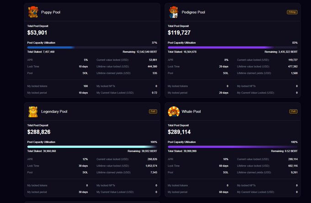Click the Whale Pool avatar icon
Screen dimensions: 311x203
pos(173,111)
